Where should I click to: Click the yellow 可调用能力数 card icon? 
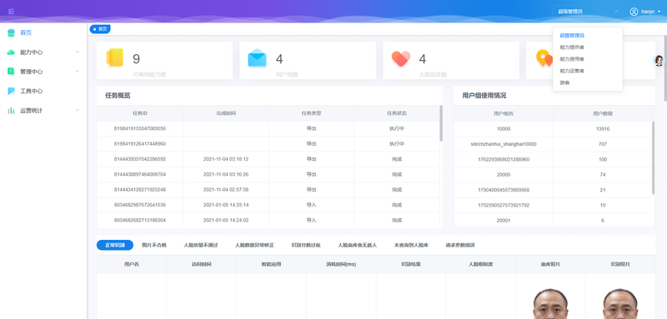115,57
